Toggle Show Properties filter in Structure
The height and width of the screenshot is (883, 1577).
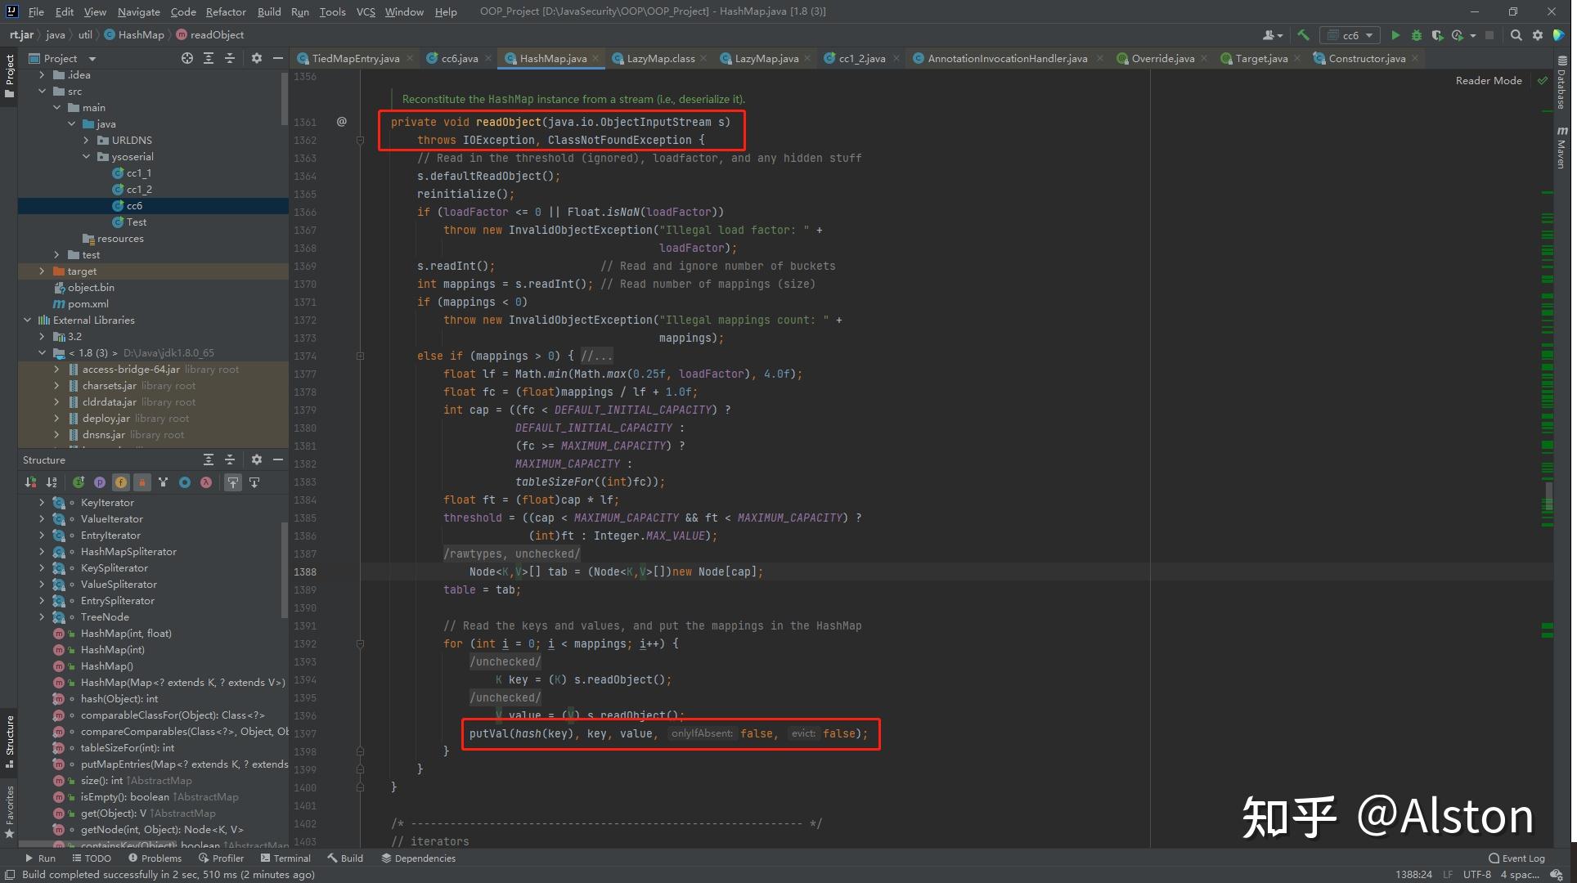(x=100, y=482)
